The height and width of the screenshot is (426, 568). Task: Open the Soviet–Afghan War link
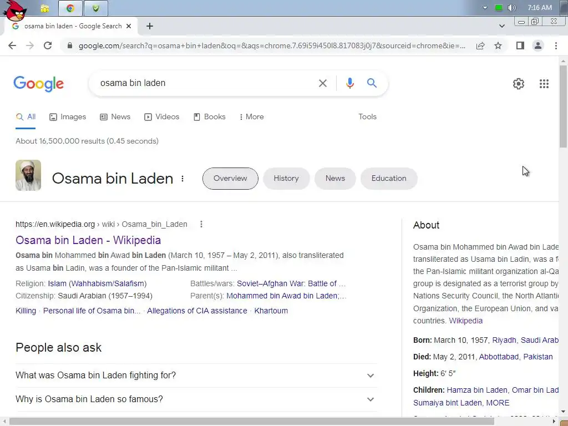tap(271, 283)
